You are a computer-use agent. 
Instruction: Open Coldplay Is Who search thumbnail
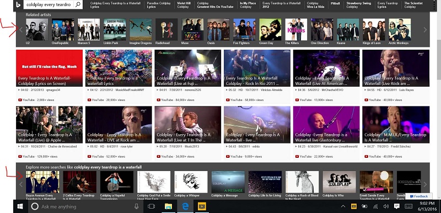coord(339,182)
